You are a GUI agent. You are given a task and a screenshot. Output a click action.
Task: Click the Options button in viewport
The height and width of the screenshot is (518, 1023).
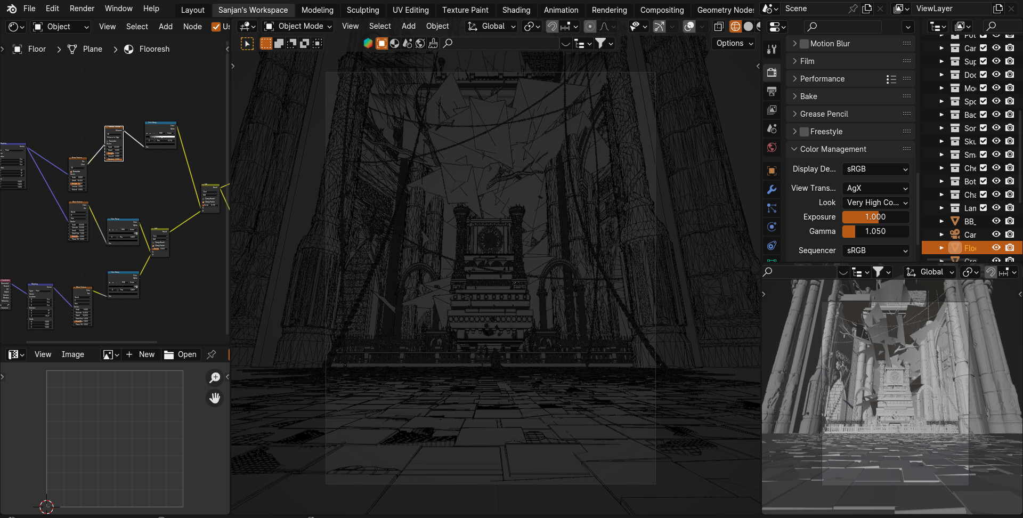tap(734, 43)
